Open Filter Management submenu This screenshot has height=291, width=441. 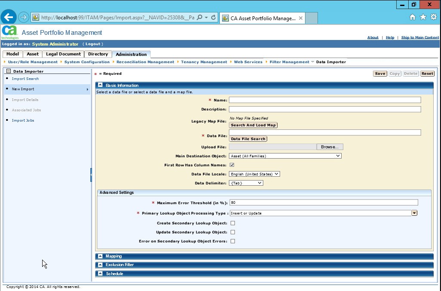(290, 62)
